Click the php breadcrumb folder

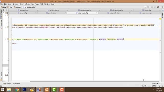pos(10,7)
